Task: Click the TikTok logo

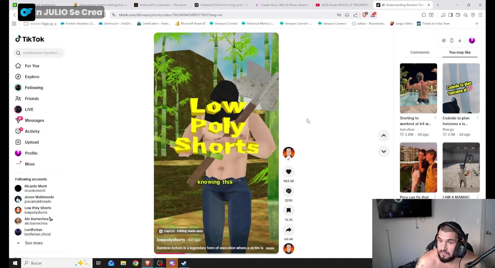Action: click(30, 39)
